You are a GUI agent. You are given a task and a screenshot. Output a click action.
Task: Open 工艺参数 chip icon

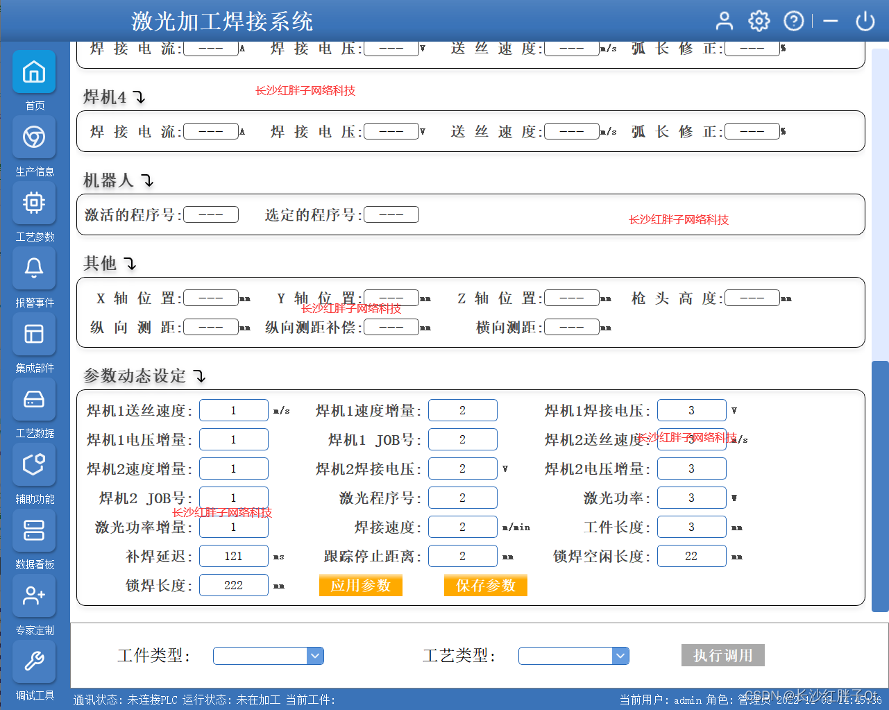(34, 203)
